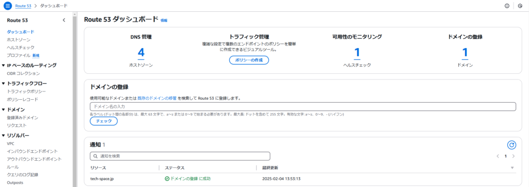Collapse ドメイン sidebar section
This screenshot has height=187, width=529.
[x=4, y=110]
